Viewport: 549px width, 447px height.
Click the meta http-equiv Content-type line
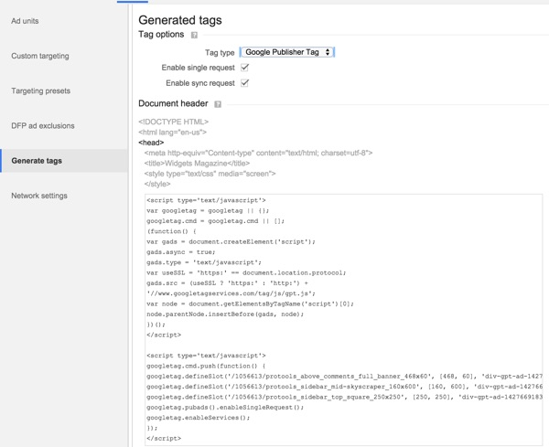click(258, 153)
